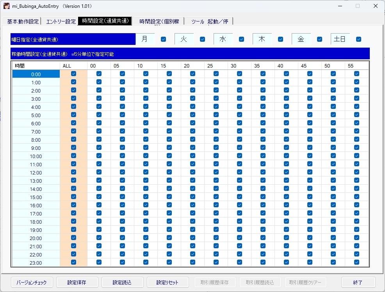385x292 pixels.
Task: Toggle ALL checkbox for 12:00 row
Action: [73, 172]
